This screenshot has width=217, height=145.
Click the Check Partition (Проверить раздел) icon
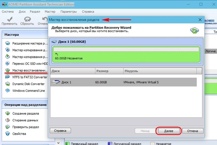pyautogui.click(x=8, y=127)
